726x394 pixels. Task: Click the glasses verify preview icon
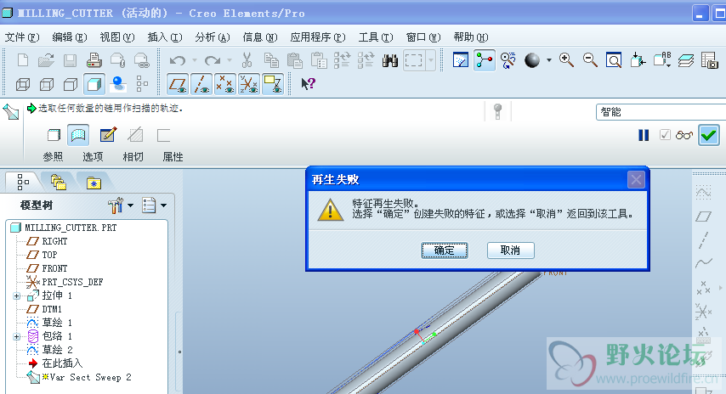pos(683,135)
